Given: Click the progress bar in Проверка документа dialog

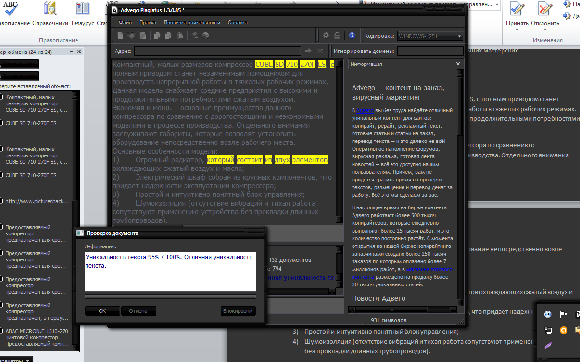Looking at the screenshot, I should pyautogui.click(x=170, y=297).
